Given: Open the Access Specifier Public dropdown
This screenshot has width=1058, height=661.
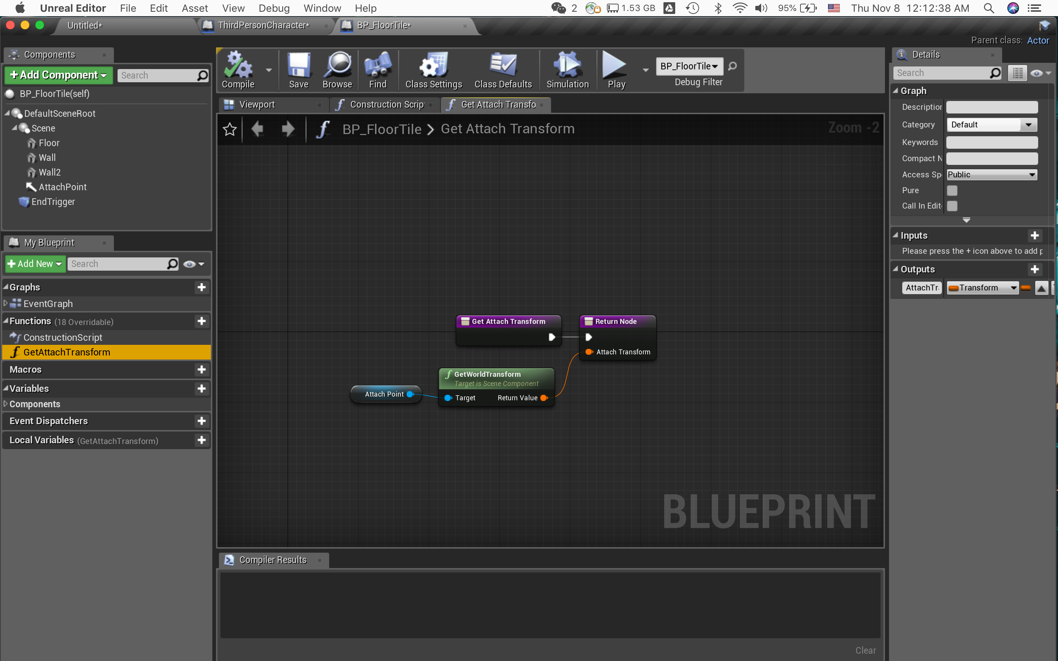Looking at the screenshot, I should click(991, 174).
